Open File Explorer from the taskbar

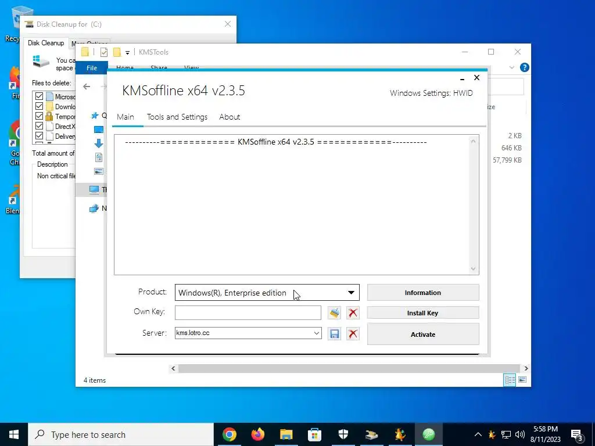pos(286,434)
